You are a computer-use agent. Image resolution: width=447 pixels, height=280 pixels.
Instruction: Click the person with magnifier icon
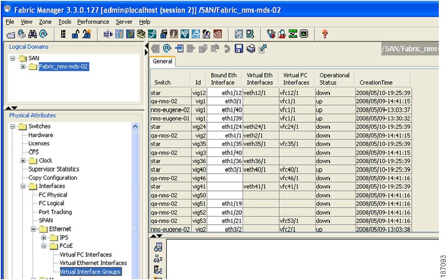282,34
